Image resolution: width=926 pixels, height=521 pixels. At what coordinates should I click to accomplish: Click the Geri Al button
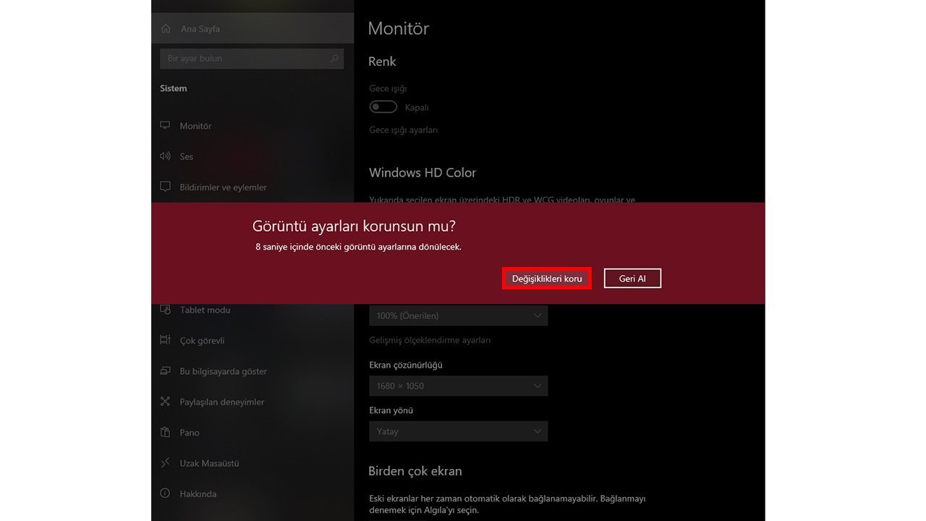click(632, 279)
